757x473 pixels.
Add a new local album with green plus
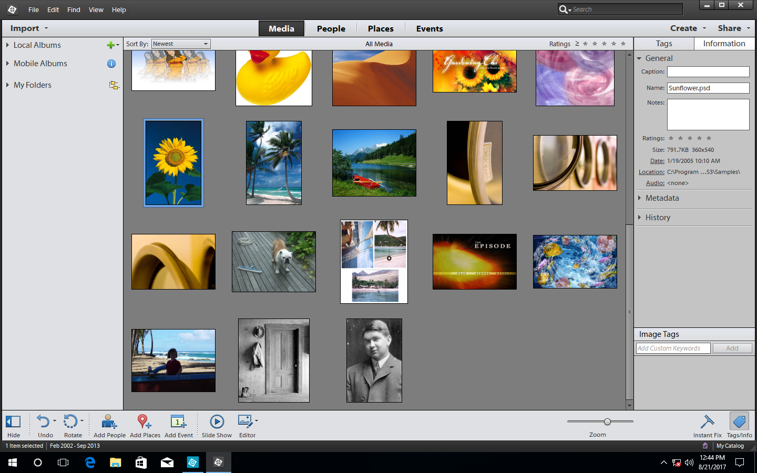pos(110,45)
